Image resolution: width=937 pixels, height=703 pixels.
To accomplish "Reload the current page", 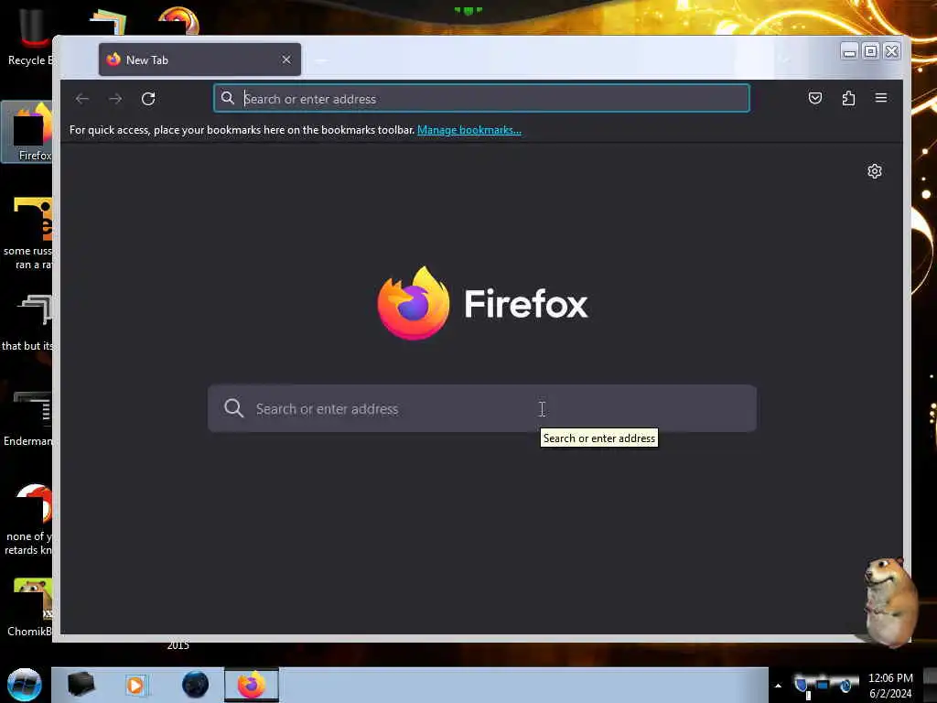I will click(x=148, y=99).
